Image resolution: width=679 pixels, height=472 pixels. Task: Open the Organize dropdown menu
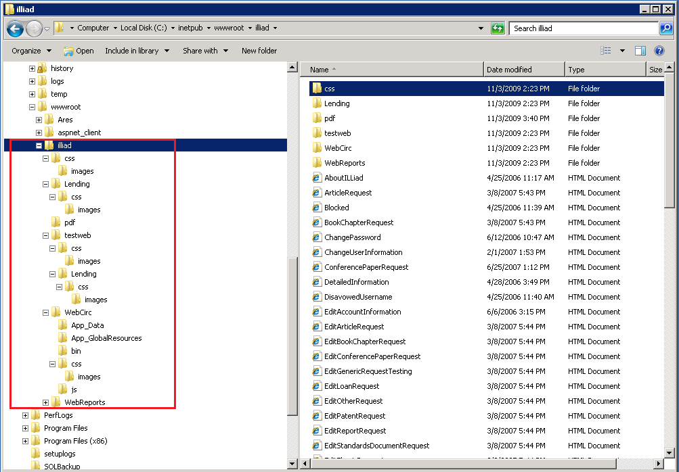coord(31,51)
